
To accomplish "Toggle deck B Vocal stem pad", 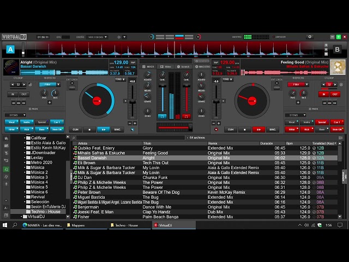I will [x=292, y=122].
